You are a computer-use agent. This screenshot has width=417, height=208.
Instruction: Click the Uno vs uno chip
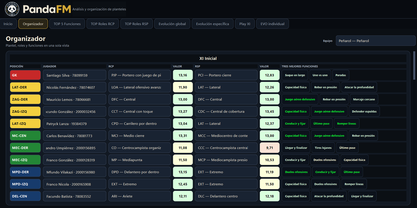point(320,75)
